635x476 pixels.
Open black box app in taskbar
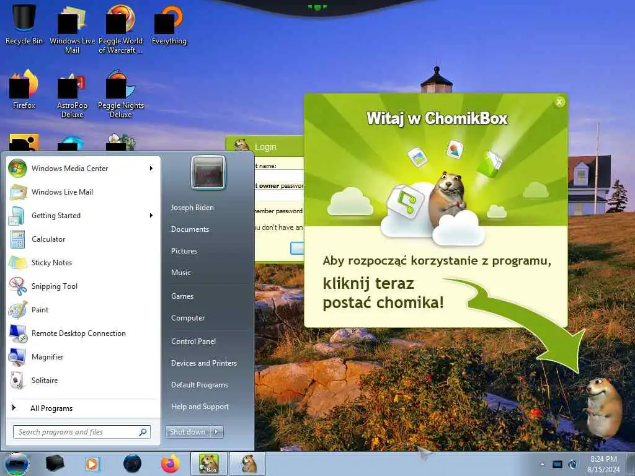(55, 464)
